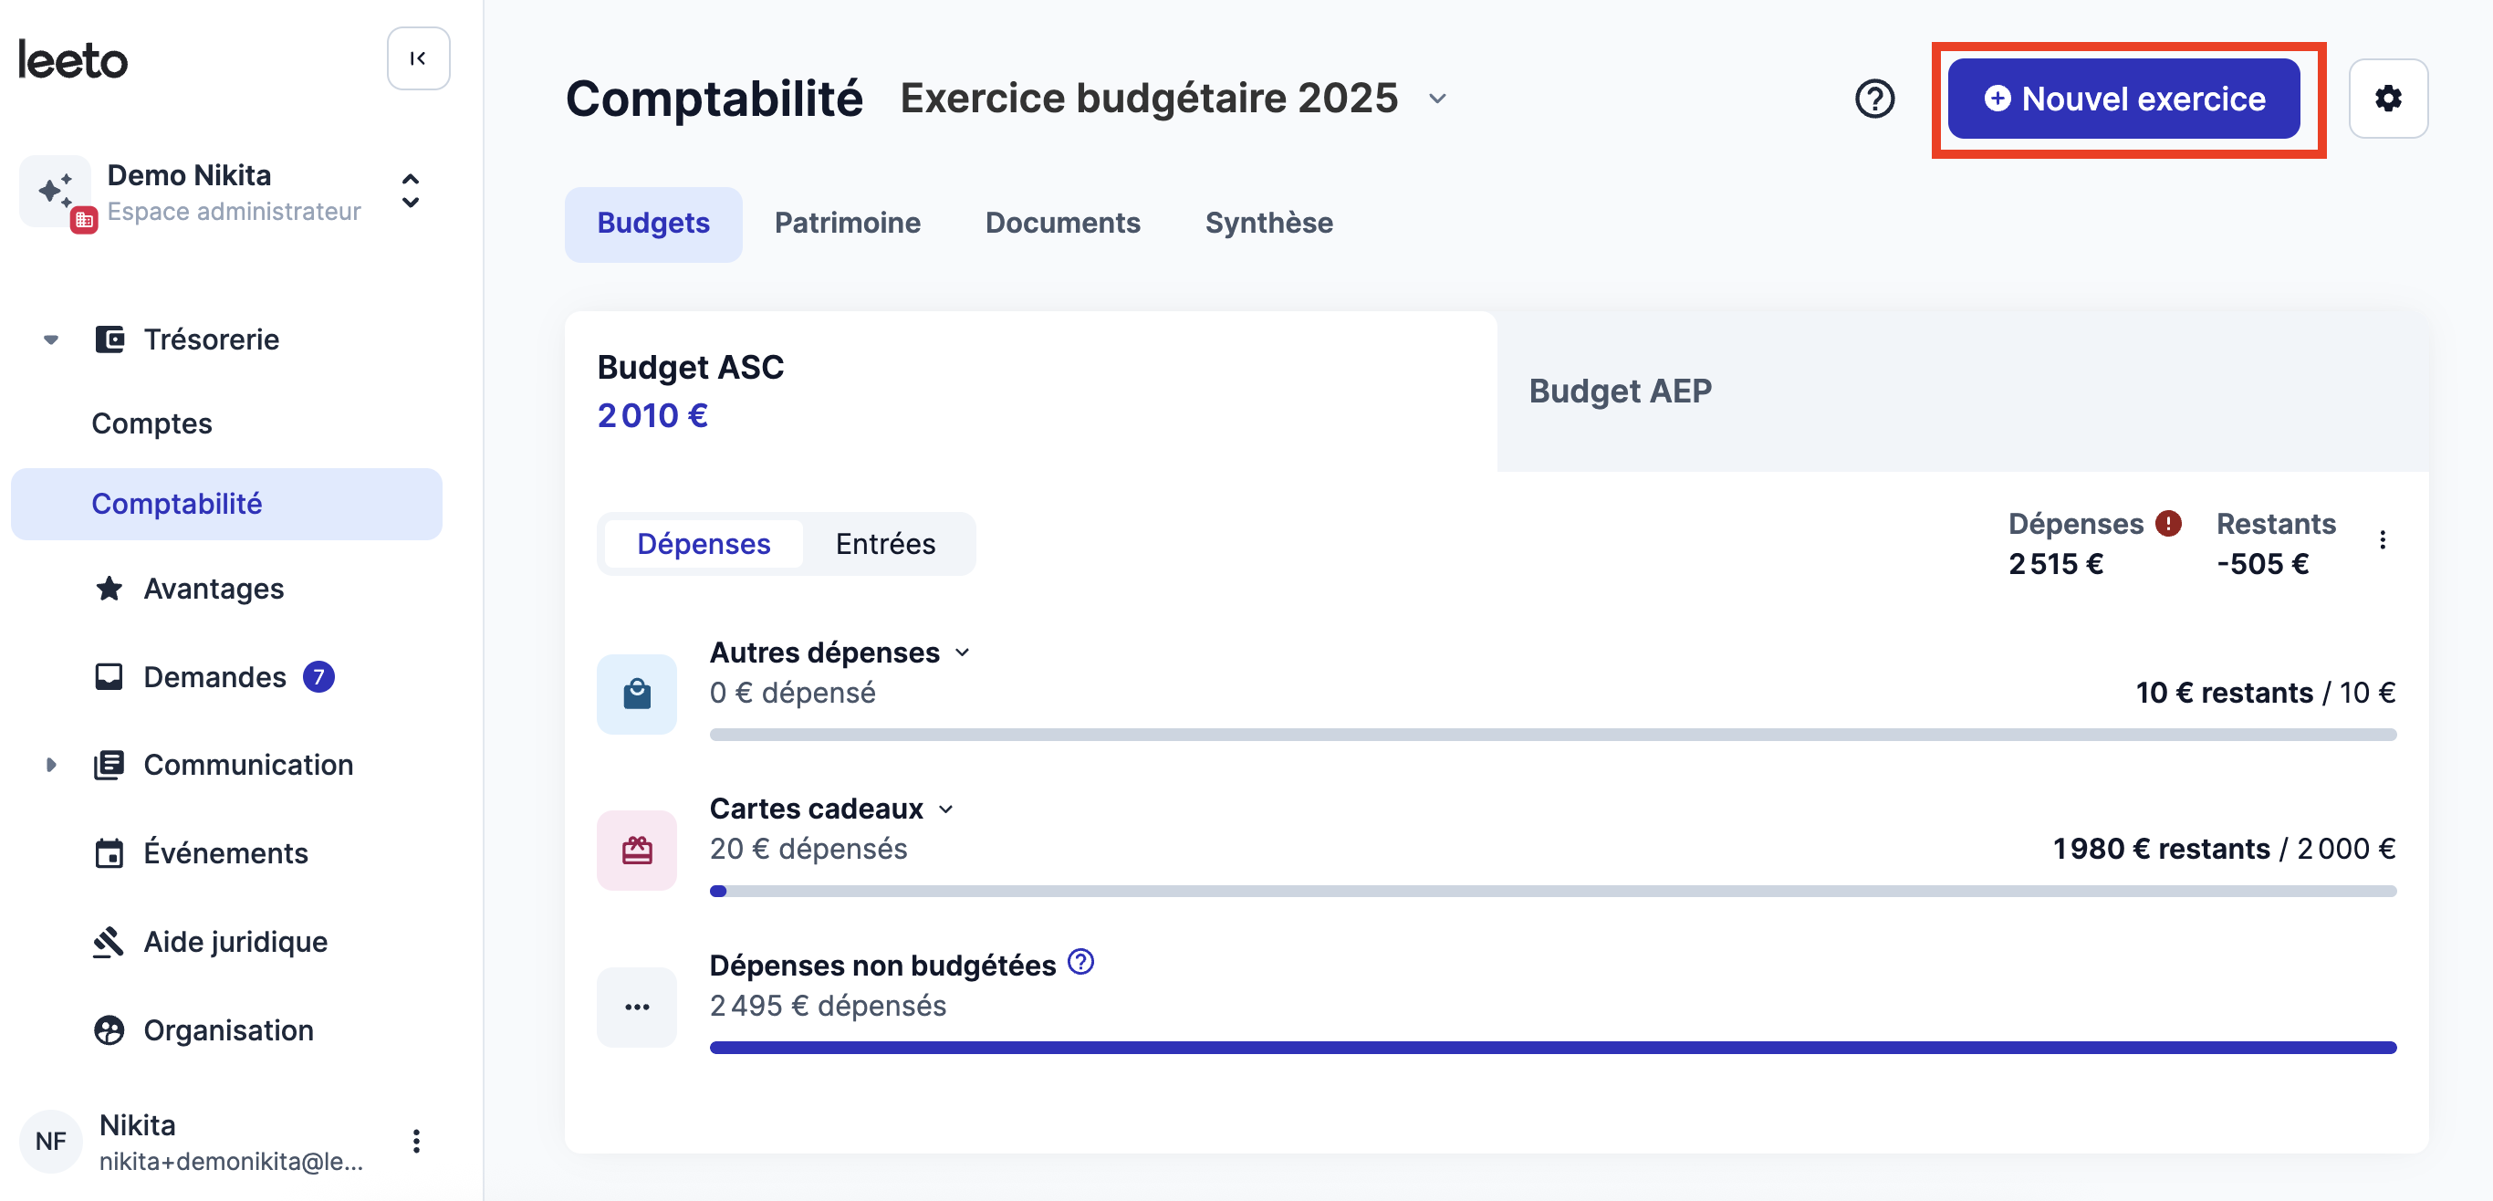Click the Trésorerie wallet icon
Screen dimensions: 2493x1201
point(110,339)
